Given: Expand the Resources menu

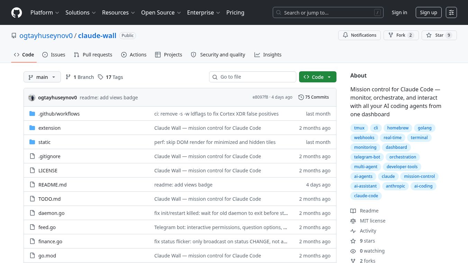Looking at the screenshot, I should tap(118, 12).
